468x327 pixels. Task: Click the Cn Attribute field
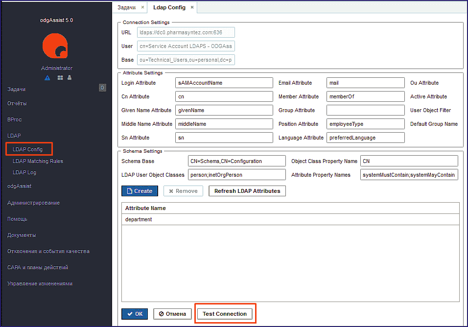[x=224, y=96]
